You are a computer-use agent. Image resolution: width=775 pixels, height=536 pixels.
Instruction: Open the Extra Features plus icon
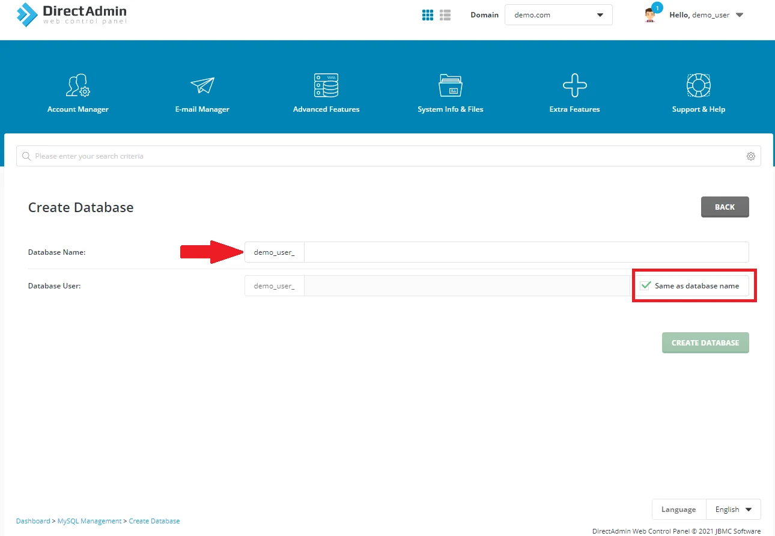click(574, 86)
